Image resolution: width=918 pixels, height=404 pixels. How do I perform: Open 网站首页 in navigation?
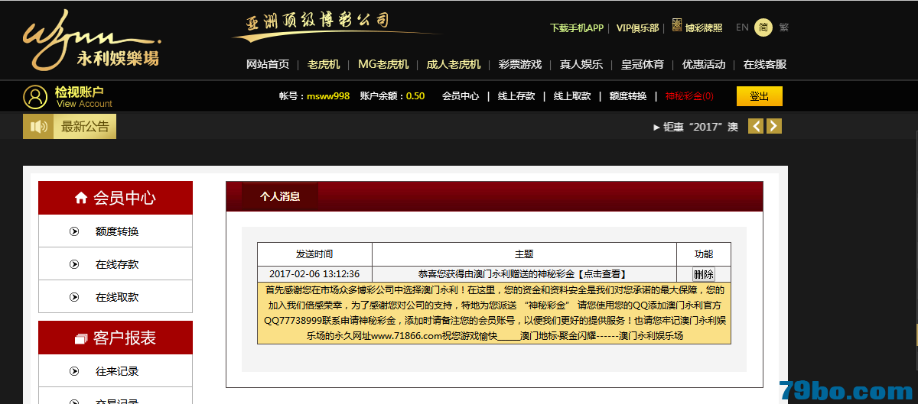(268, 64)
